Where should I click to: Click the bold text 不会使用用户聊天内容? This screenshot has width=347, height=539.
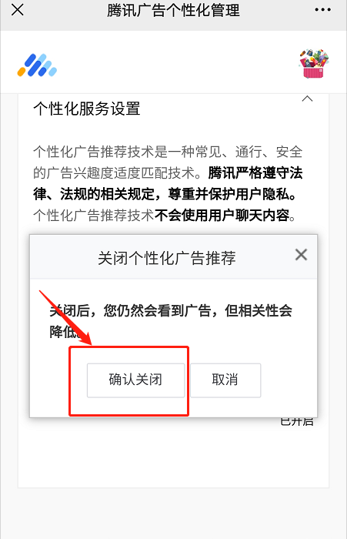[222, 216]
